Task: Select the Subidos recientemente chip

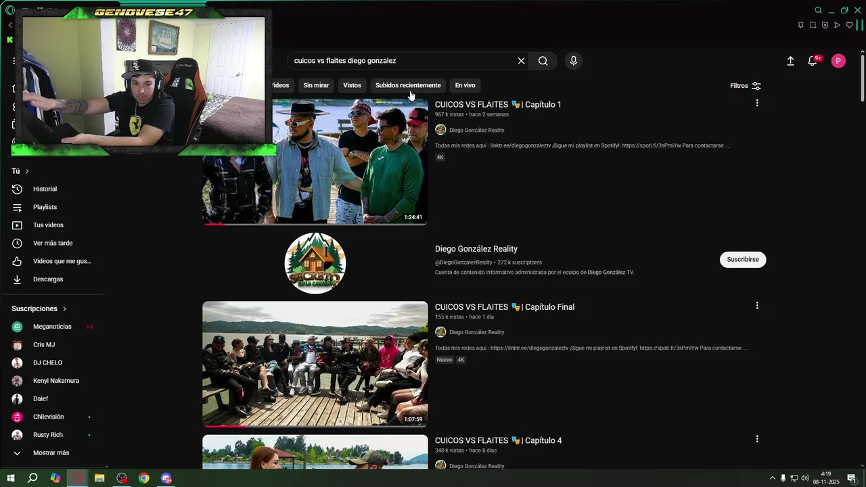Action: point(408,85)
